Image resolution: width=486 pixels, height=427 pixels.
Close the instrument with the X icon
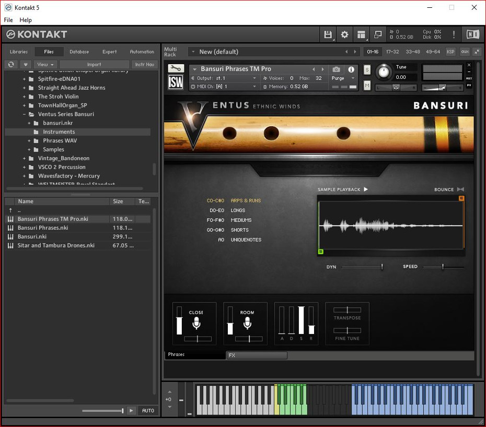click(x=469, y=65)
